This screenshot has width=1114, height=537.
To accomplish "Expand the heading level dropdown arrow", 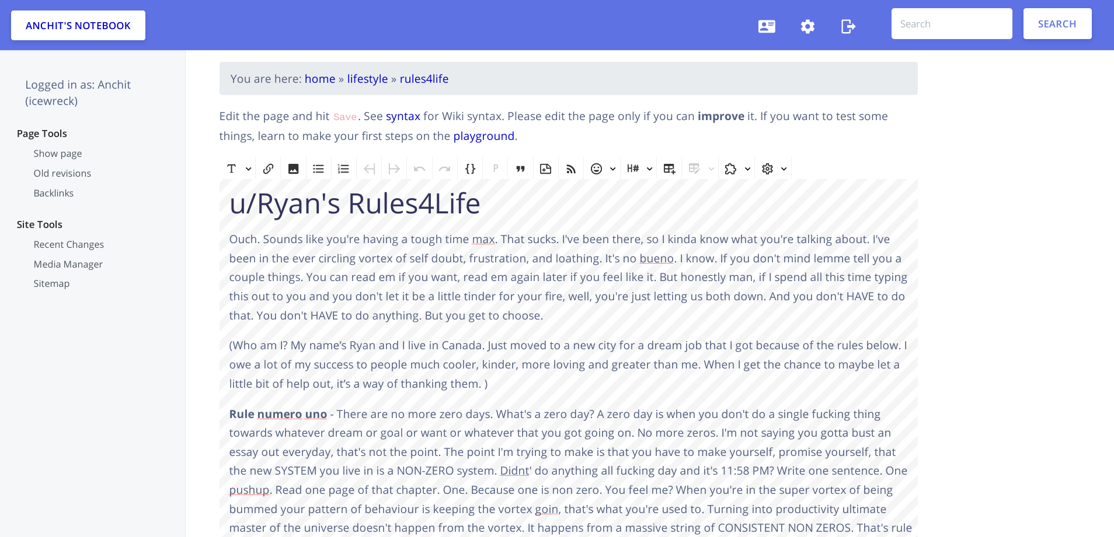I will coord(649,169).
